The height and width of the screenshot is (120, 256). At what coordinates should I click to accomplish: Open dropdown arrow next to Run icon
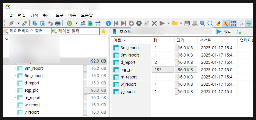tap(168, 23)
